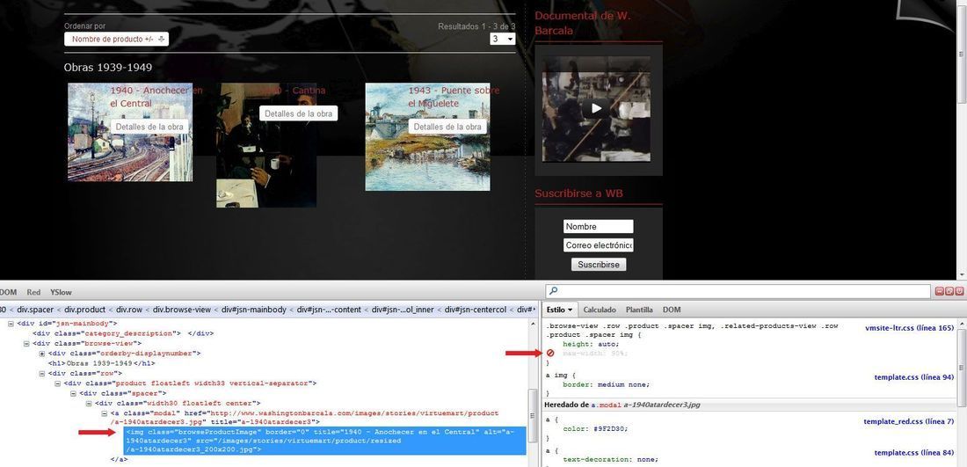This screenshot has height=467, width=967.
Task: Collapse the div class="row" node
Action: click(42, 373)
